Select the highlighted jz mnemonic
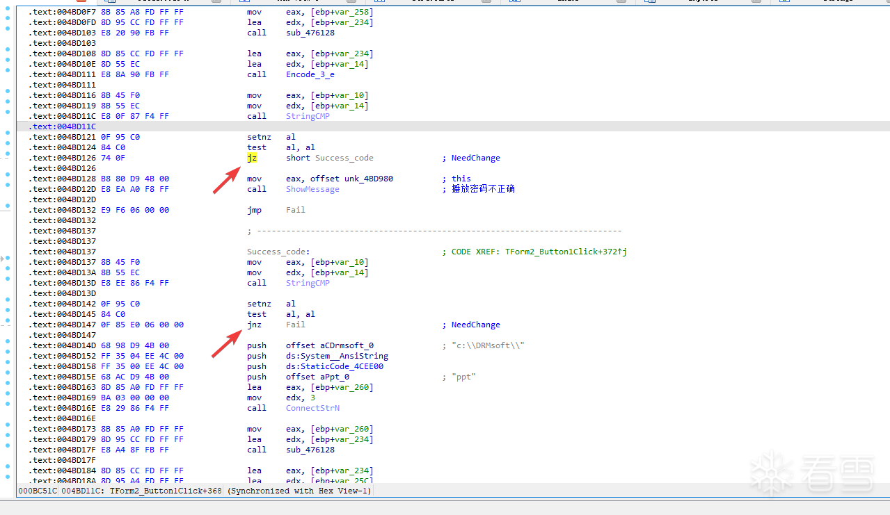890x515 pixels. tap(252, 158)
